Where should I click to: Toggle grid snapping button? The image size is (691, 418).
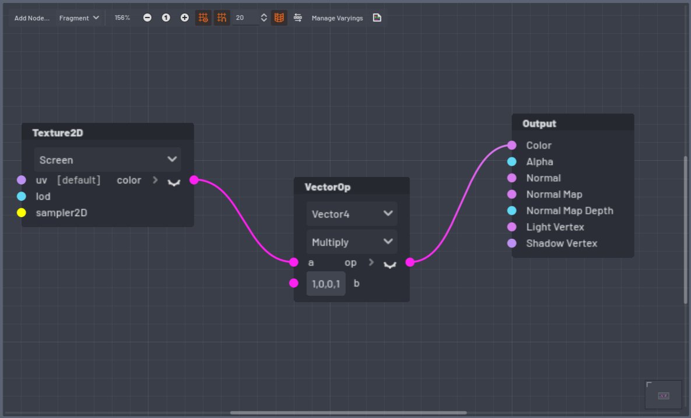(x=222, y=18)
